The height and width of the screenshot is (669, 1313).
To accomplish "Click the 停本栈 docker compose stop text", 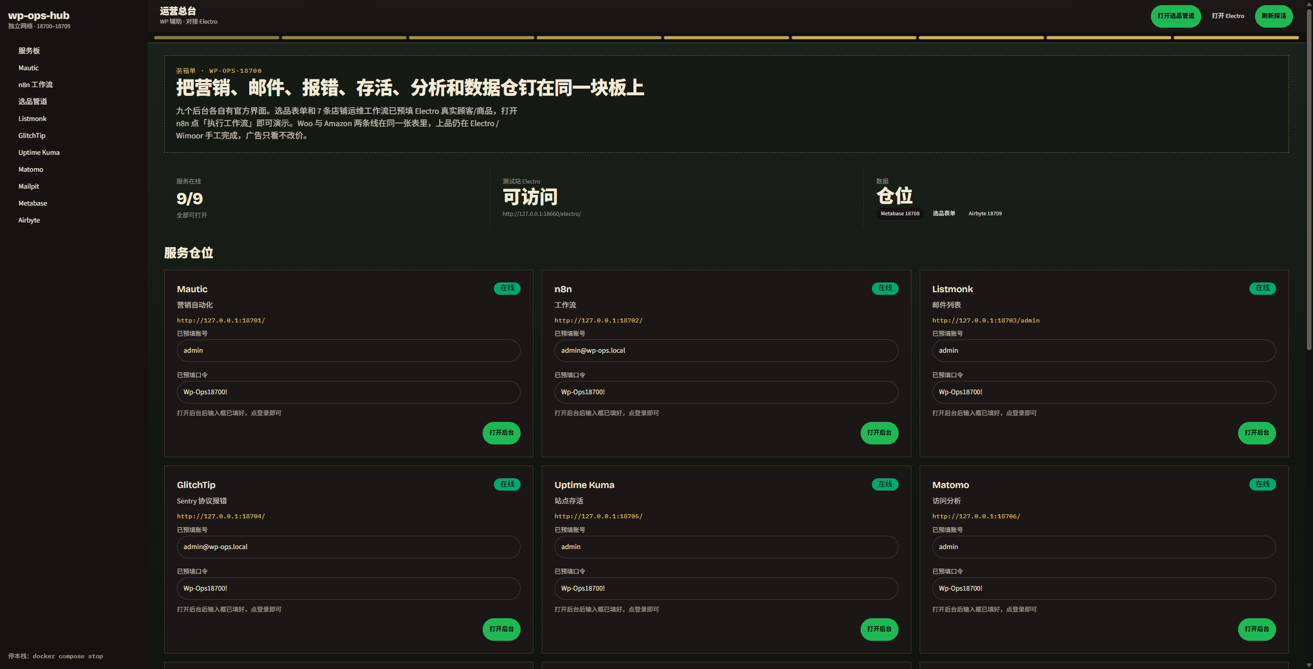I will tap(55, 656).
